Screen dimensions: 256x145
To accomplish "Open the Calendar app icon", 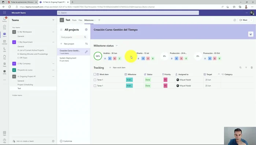I will (4, 42).
